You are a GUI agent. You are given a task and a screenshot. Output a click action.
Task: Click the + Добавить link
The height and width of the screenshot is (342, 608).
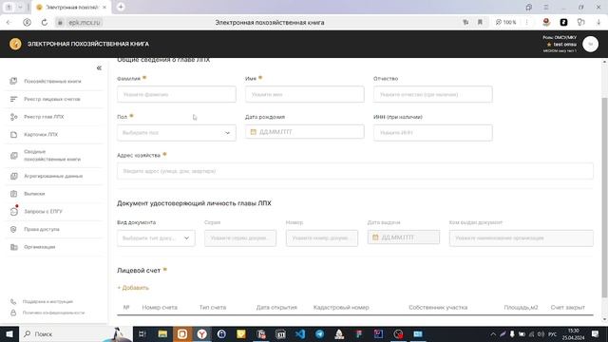pos(133,288)
